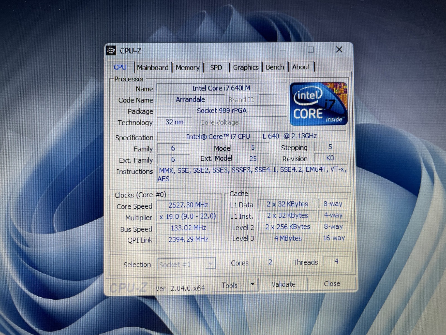Screen dimensions: 446x335
Task: Click the Bus Speed value 133.02 MHz
Action: [188, 228]
